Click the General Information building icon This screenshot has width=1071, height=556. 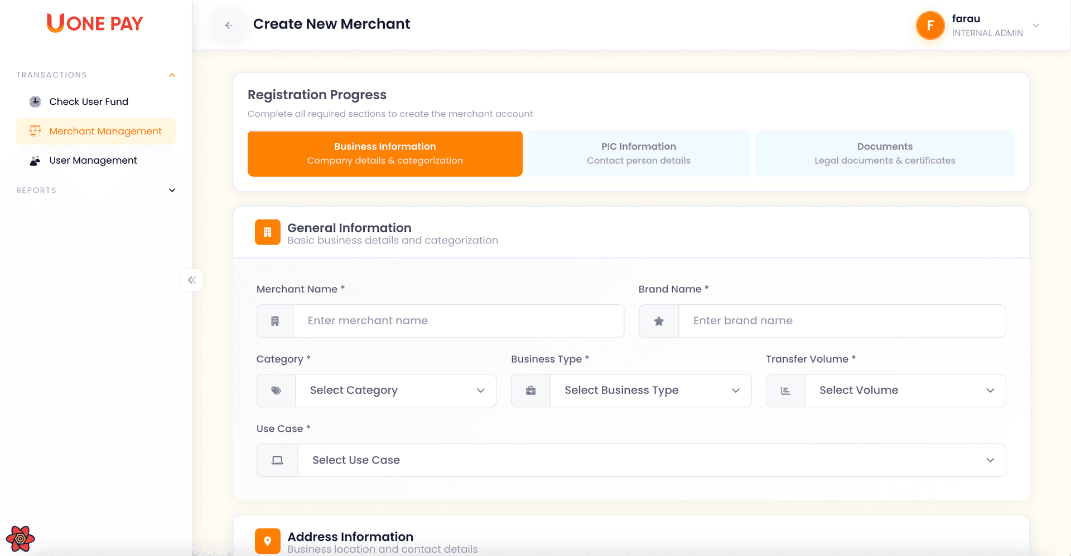pyautogui.click(x=267, y=232)
